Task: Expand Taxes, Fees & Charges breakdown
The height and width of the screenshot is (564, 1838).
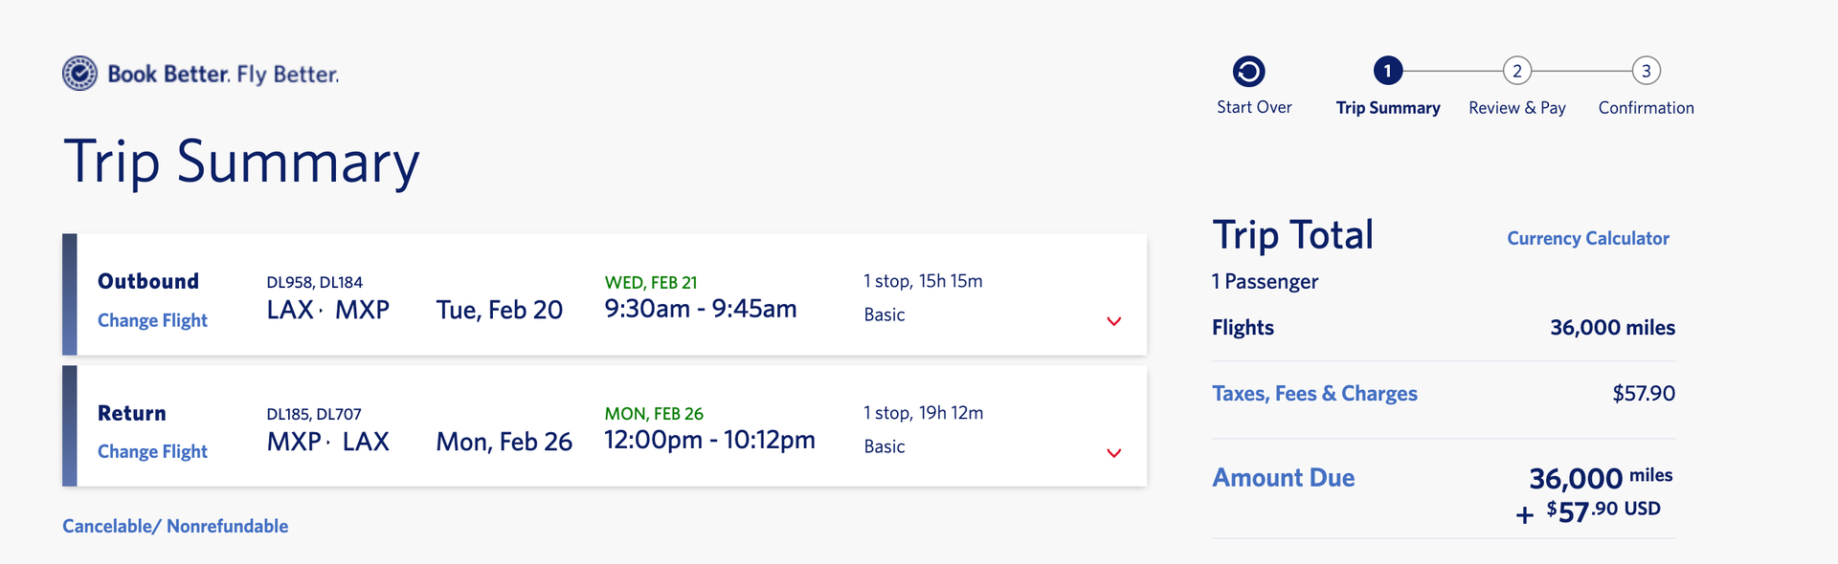Action: (1314, 393)
